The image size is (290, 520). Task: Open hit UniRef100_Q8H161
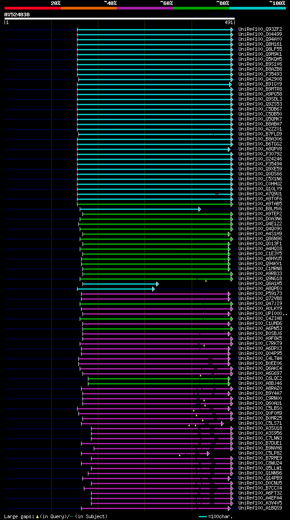[260, 44]
